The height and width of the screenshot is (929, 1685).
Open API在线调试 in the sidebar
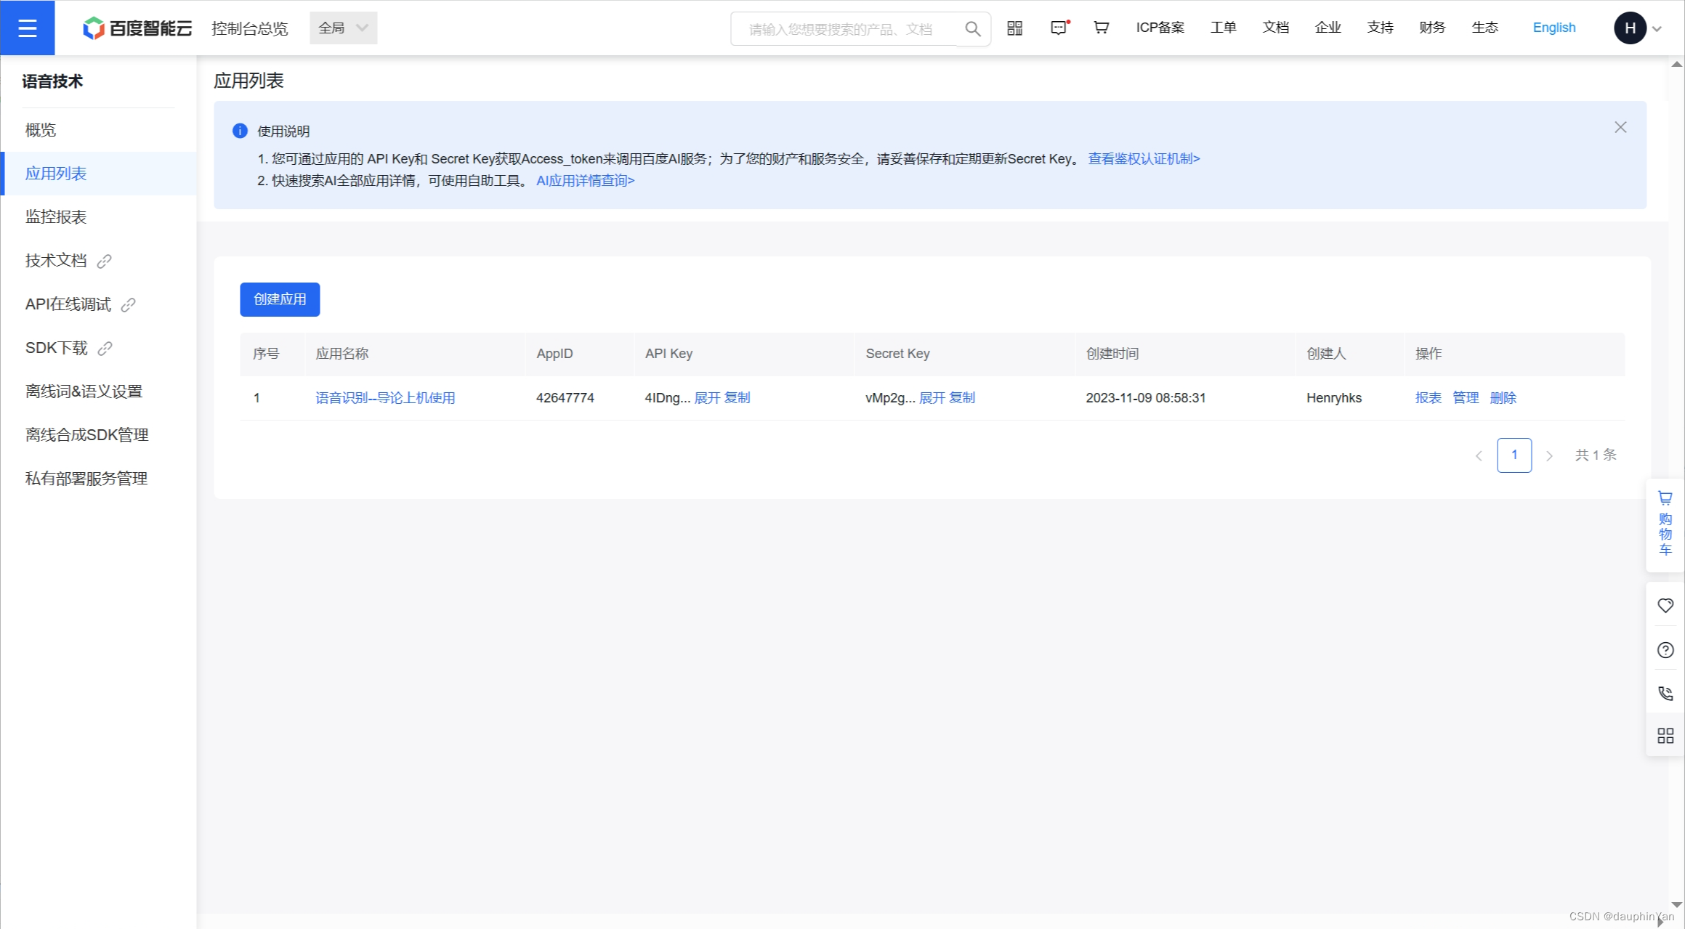point(68,304)
